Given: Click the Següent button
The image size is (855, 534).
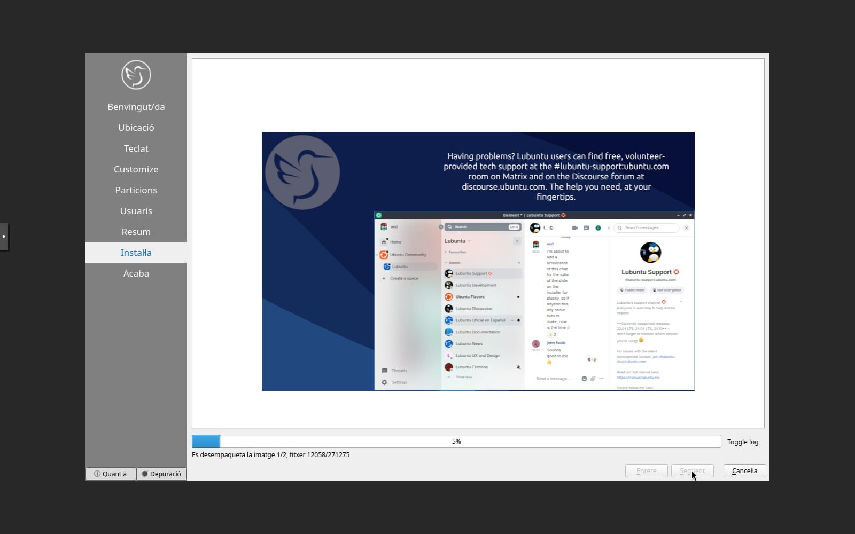Looking at the screenshot, I should (692, 470).
